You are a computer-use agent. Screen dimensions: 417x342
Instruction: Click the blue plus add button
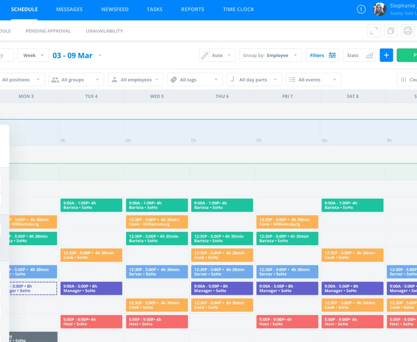point(386,55)
